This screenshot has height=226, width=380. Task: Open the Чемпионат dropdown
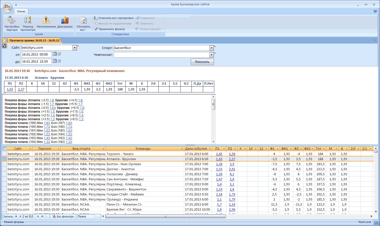pyautogui.click(x=211, y=55)
